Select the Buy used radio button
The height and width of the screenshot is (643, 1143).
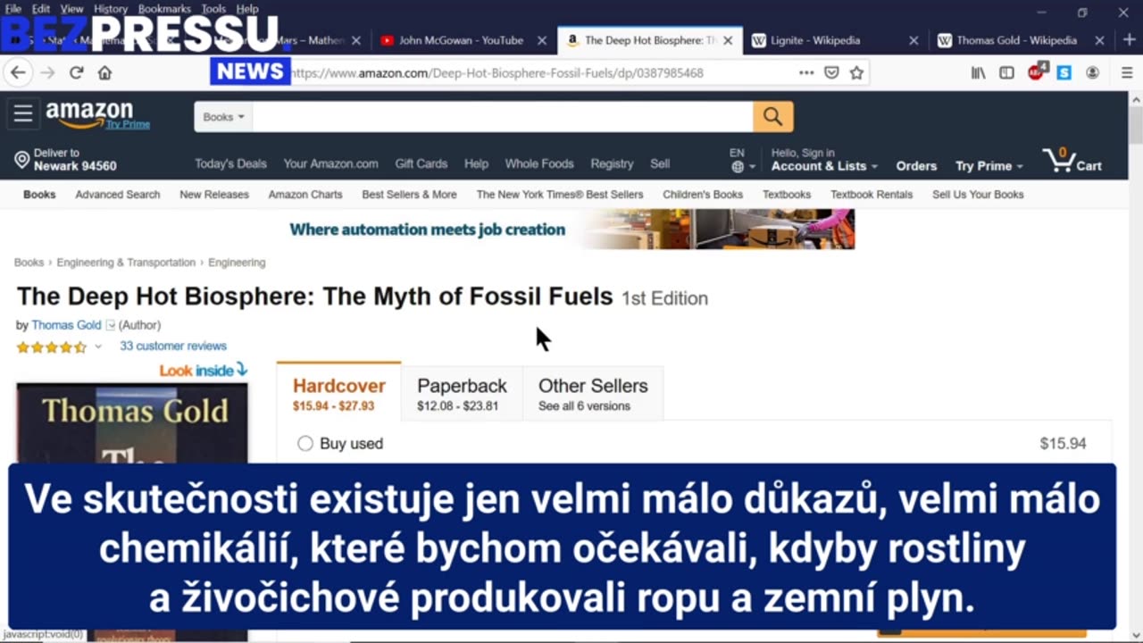coord(305,444)
